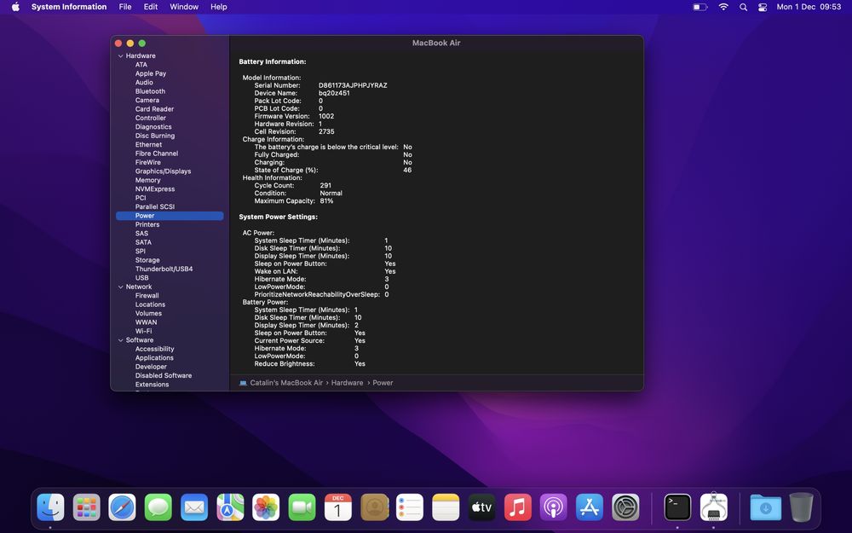Collapse the Network section
The height and width of the screenshot is (533, 852).
pos(121,287)
